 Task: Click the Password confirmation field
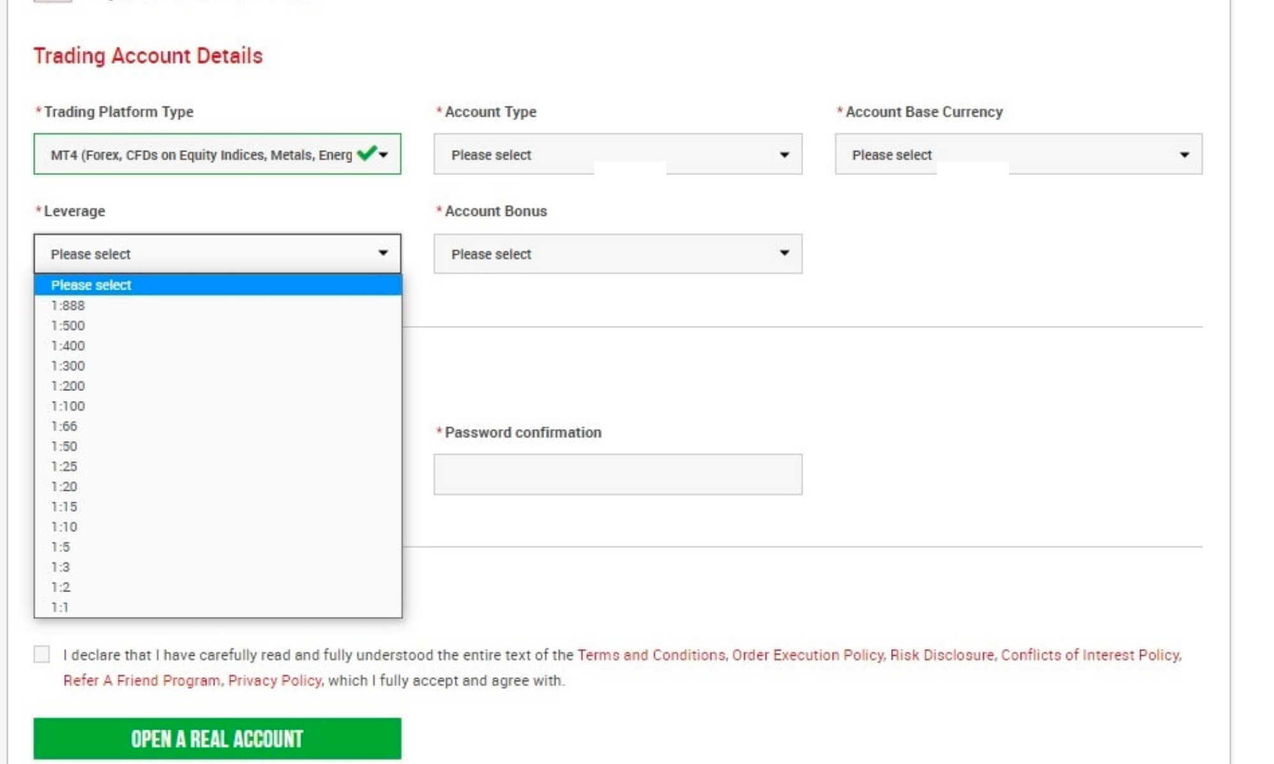[617, 474]
